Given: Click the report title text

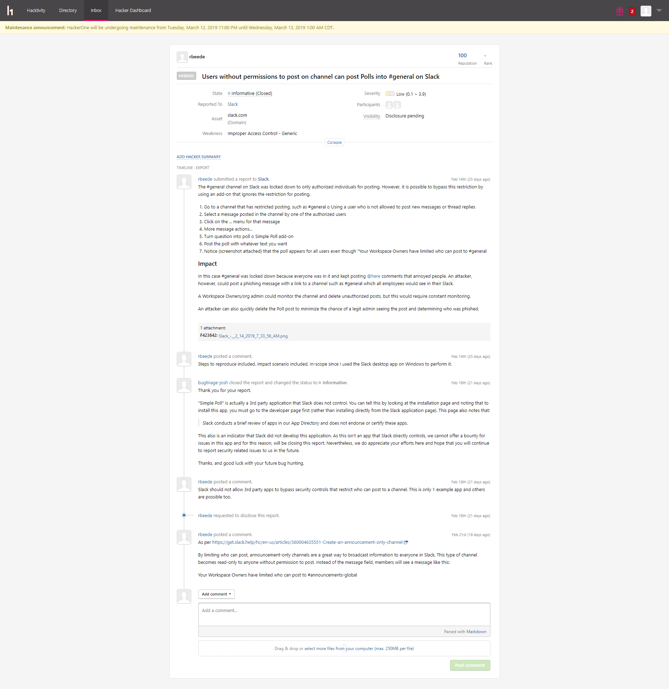Looking at the screenshot, I should click(x=321, y=77).
